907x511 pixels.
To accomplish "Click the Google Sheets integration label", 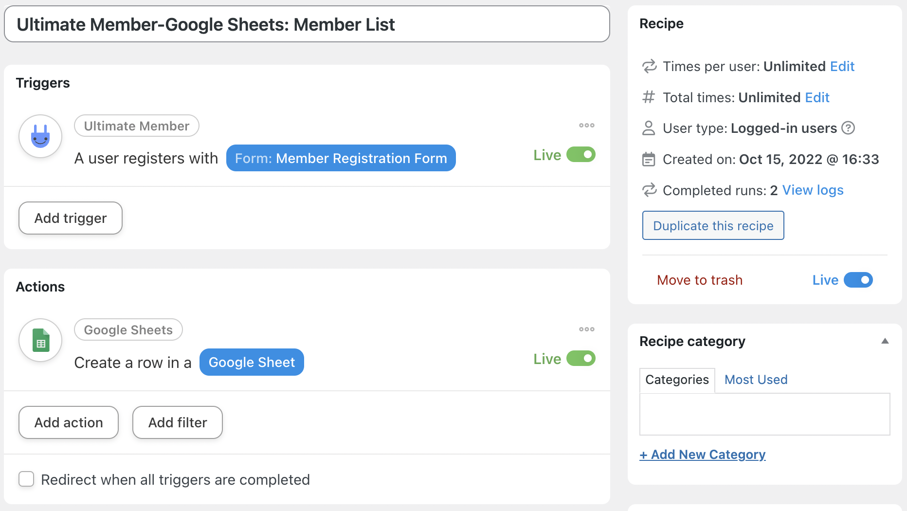I will [128, 330].
